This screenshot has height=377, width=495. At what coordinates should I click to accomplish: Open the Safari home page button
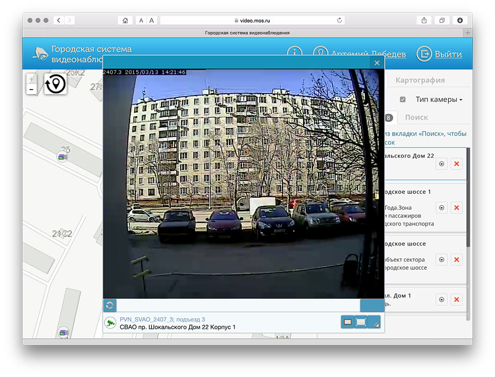125,20
